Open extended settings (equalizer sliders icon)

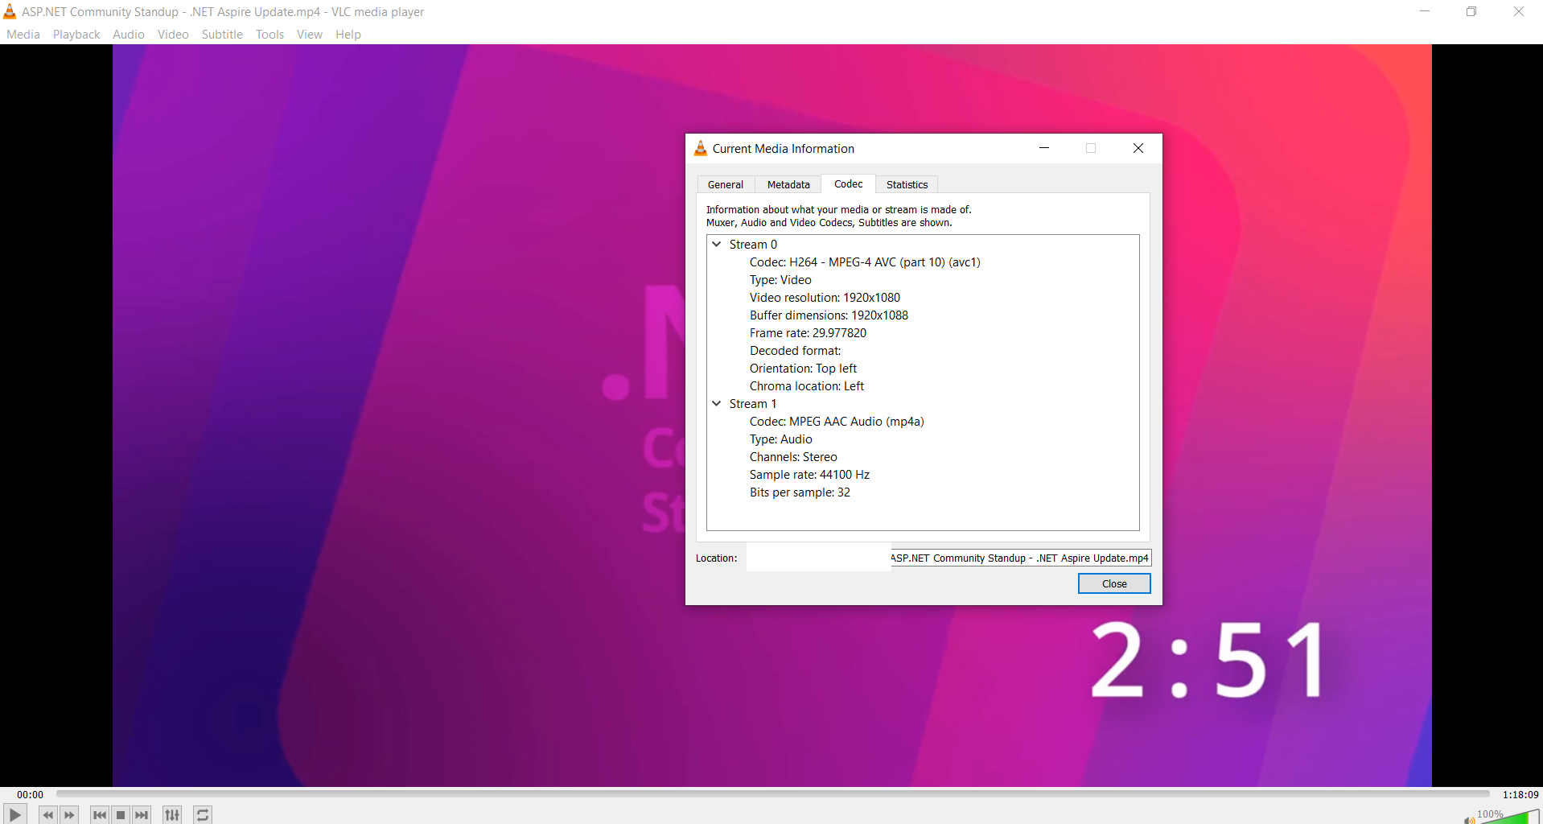tap(172, 815)
